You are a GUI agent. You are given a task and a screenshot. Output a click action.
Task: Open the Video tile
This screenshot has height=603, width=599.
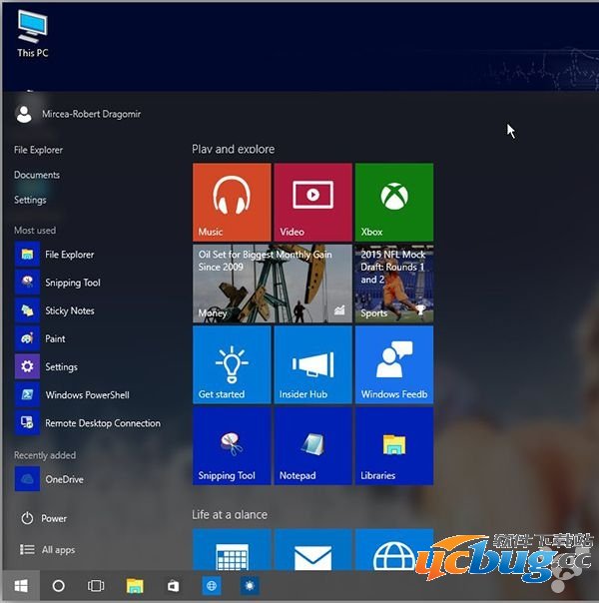(312, 202)
